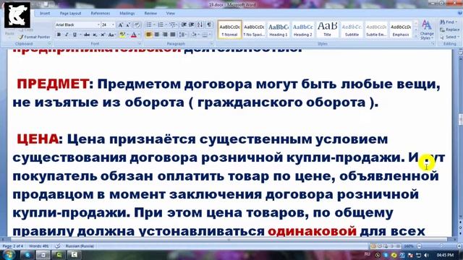This screenshot has height=260, width=463.
Task: Apply Bullets list formatting
Action: (149, 25)
